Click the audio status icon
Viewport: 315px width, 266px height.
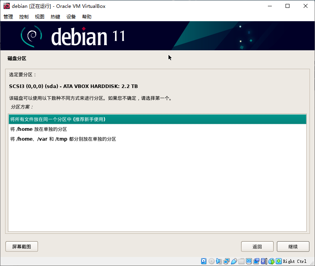click(x=219, y=261)
